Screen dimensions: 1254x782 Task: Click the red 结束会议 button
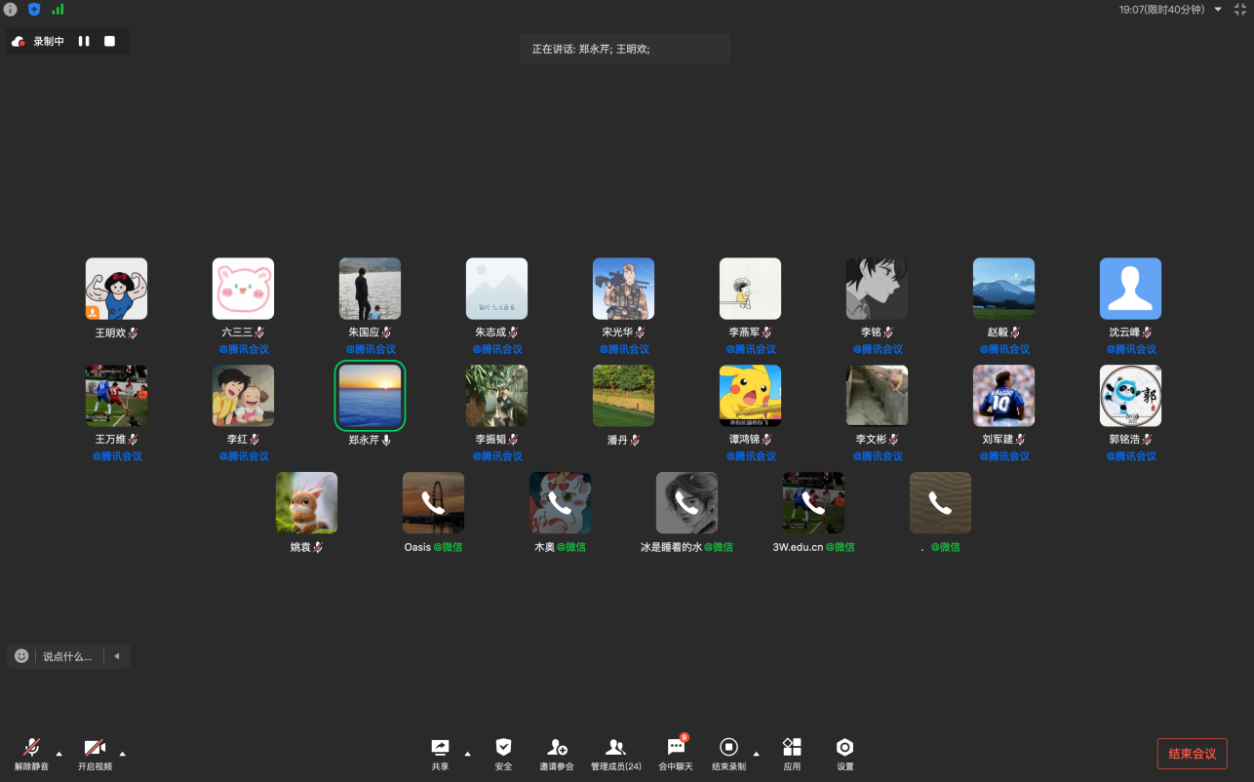[1192, 754]
